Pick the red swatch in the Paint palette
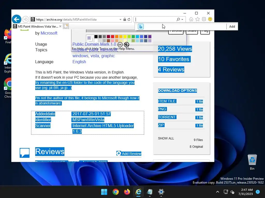The image size is (265, 198). tap(113, 37)
